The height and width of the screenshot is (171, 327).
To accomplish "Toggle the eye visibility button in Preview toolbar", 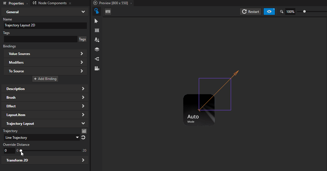I will [269, 11].
